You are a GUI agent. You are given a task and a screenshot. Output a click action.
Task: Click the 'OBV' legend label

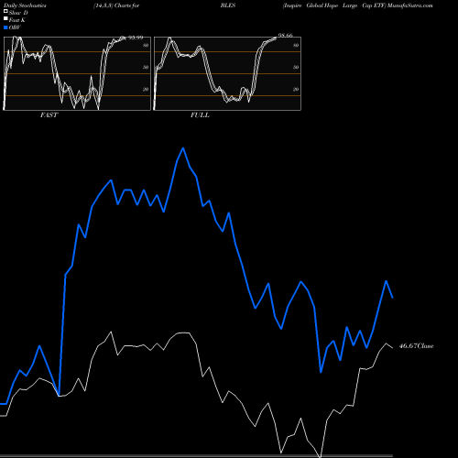tap(15, 27)
